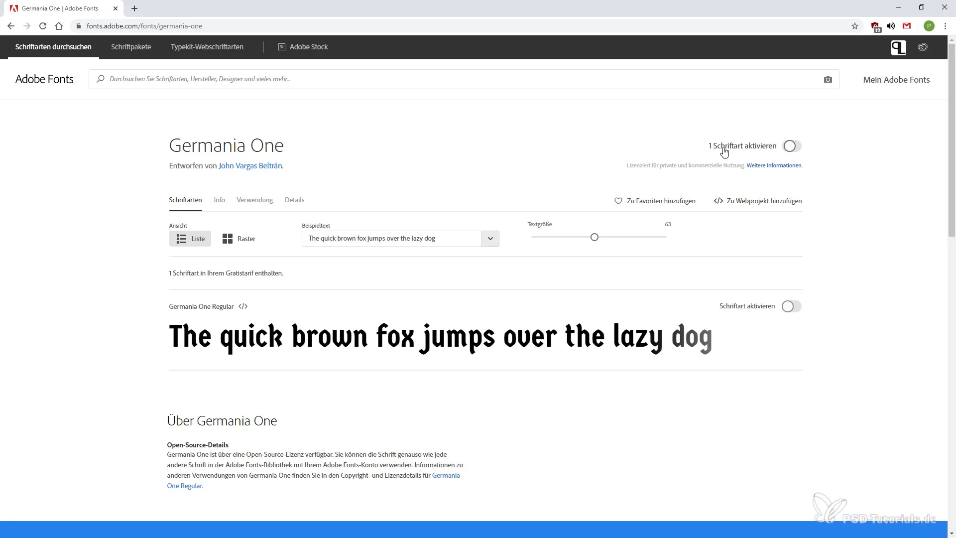
Task: Click Zu Favoriten hinzufügen
Action: (x=661, y=201)
